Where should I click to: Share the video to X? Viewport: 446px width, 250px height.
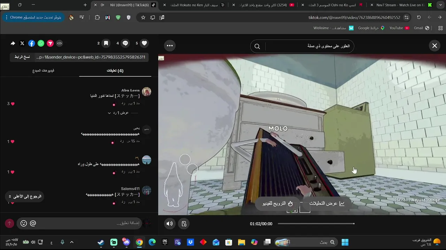click(x=22, y=43)
